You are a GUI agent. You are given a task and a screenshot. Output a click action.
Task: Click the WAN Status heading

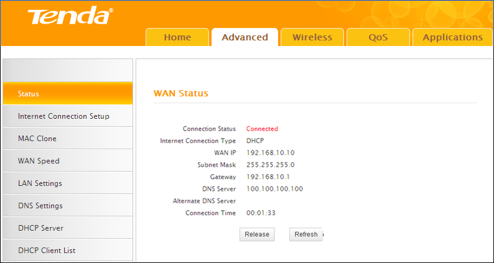180,93
